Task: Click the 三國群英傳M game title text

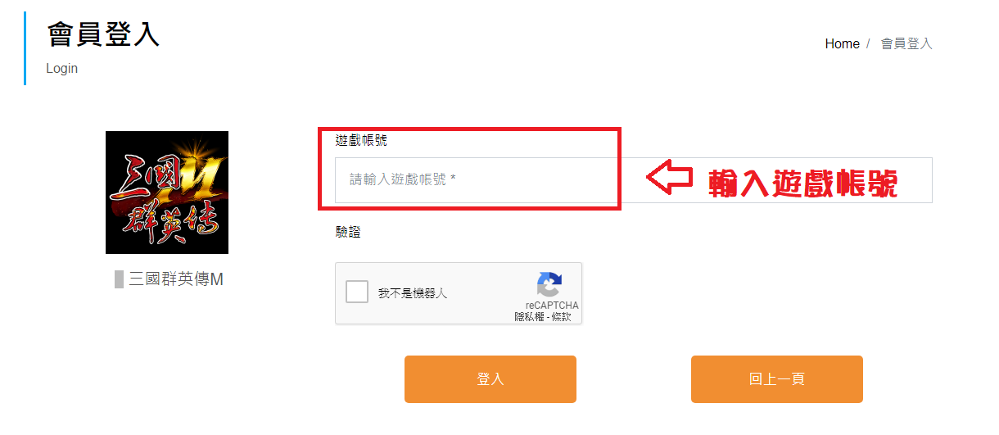Action: [x=176, y=279]
